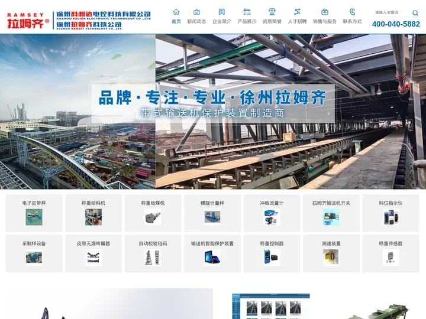426x319 pixels.
Task: Open 输送机智能保护装置 product tile
Action: pos(212,253)
